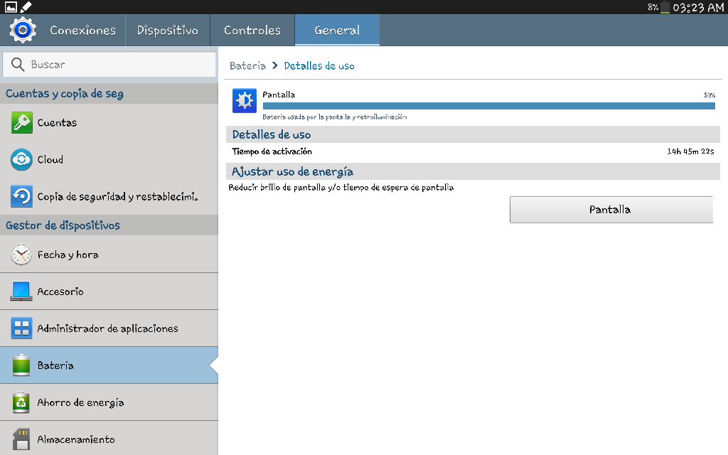The image size is (728, 455).
Task: Tap the Cloud sync icon
Action: 22,160
